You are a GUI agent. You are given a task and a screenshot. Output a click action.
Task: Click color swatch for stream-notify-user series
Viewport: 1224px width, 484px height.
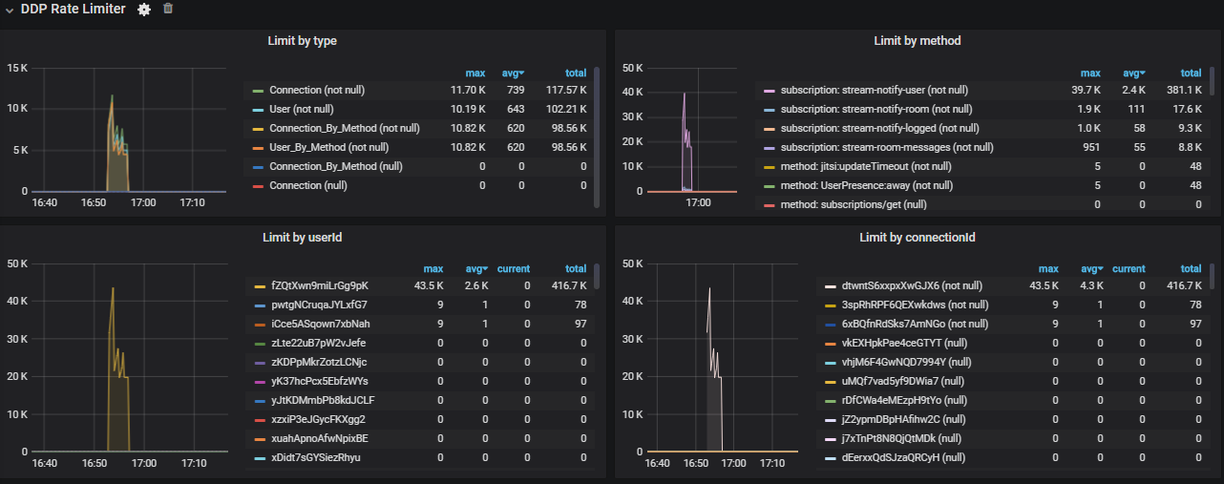click(769, 91)
